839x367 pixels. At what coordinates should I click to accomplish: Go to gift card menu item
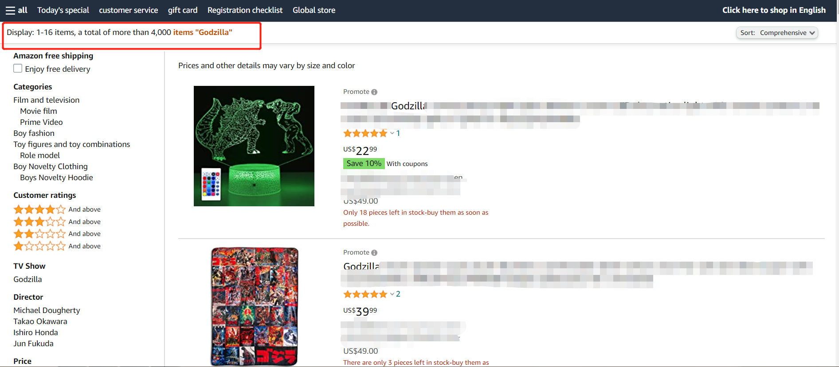coord(183,10)
